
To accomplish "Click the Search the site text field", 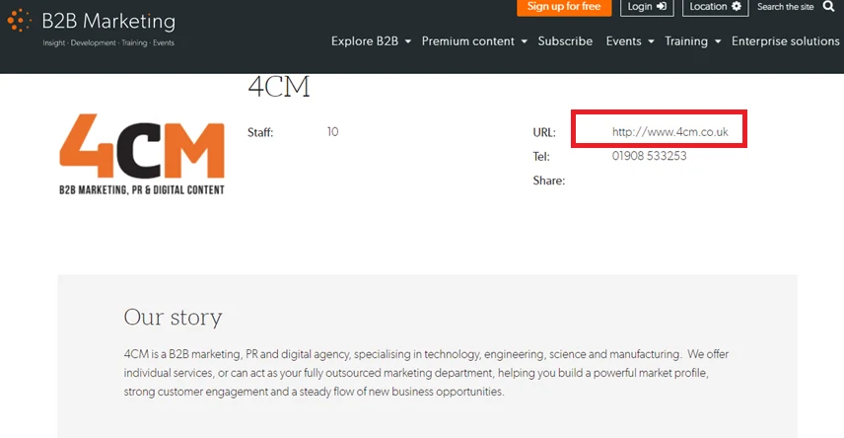I will pos(786,7).
